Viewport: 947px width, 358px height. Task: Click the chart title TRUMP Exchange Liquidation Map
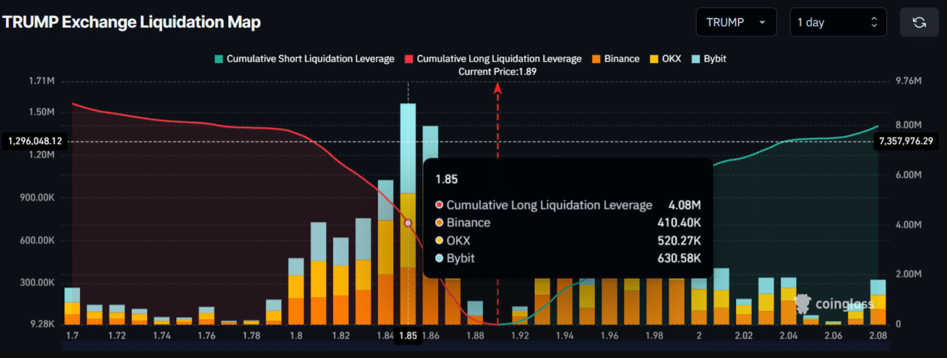(132, 22)
